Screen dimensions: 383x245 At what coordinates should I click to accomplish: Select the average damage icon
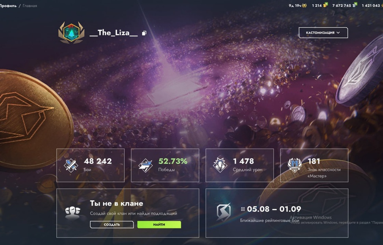(220, 165)
